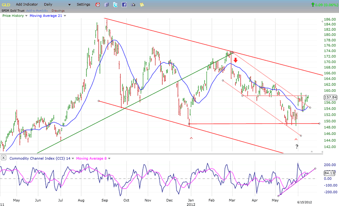Click the alarm clock alert icon

pyautogui.click(x=97, y=4)
